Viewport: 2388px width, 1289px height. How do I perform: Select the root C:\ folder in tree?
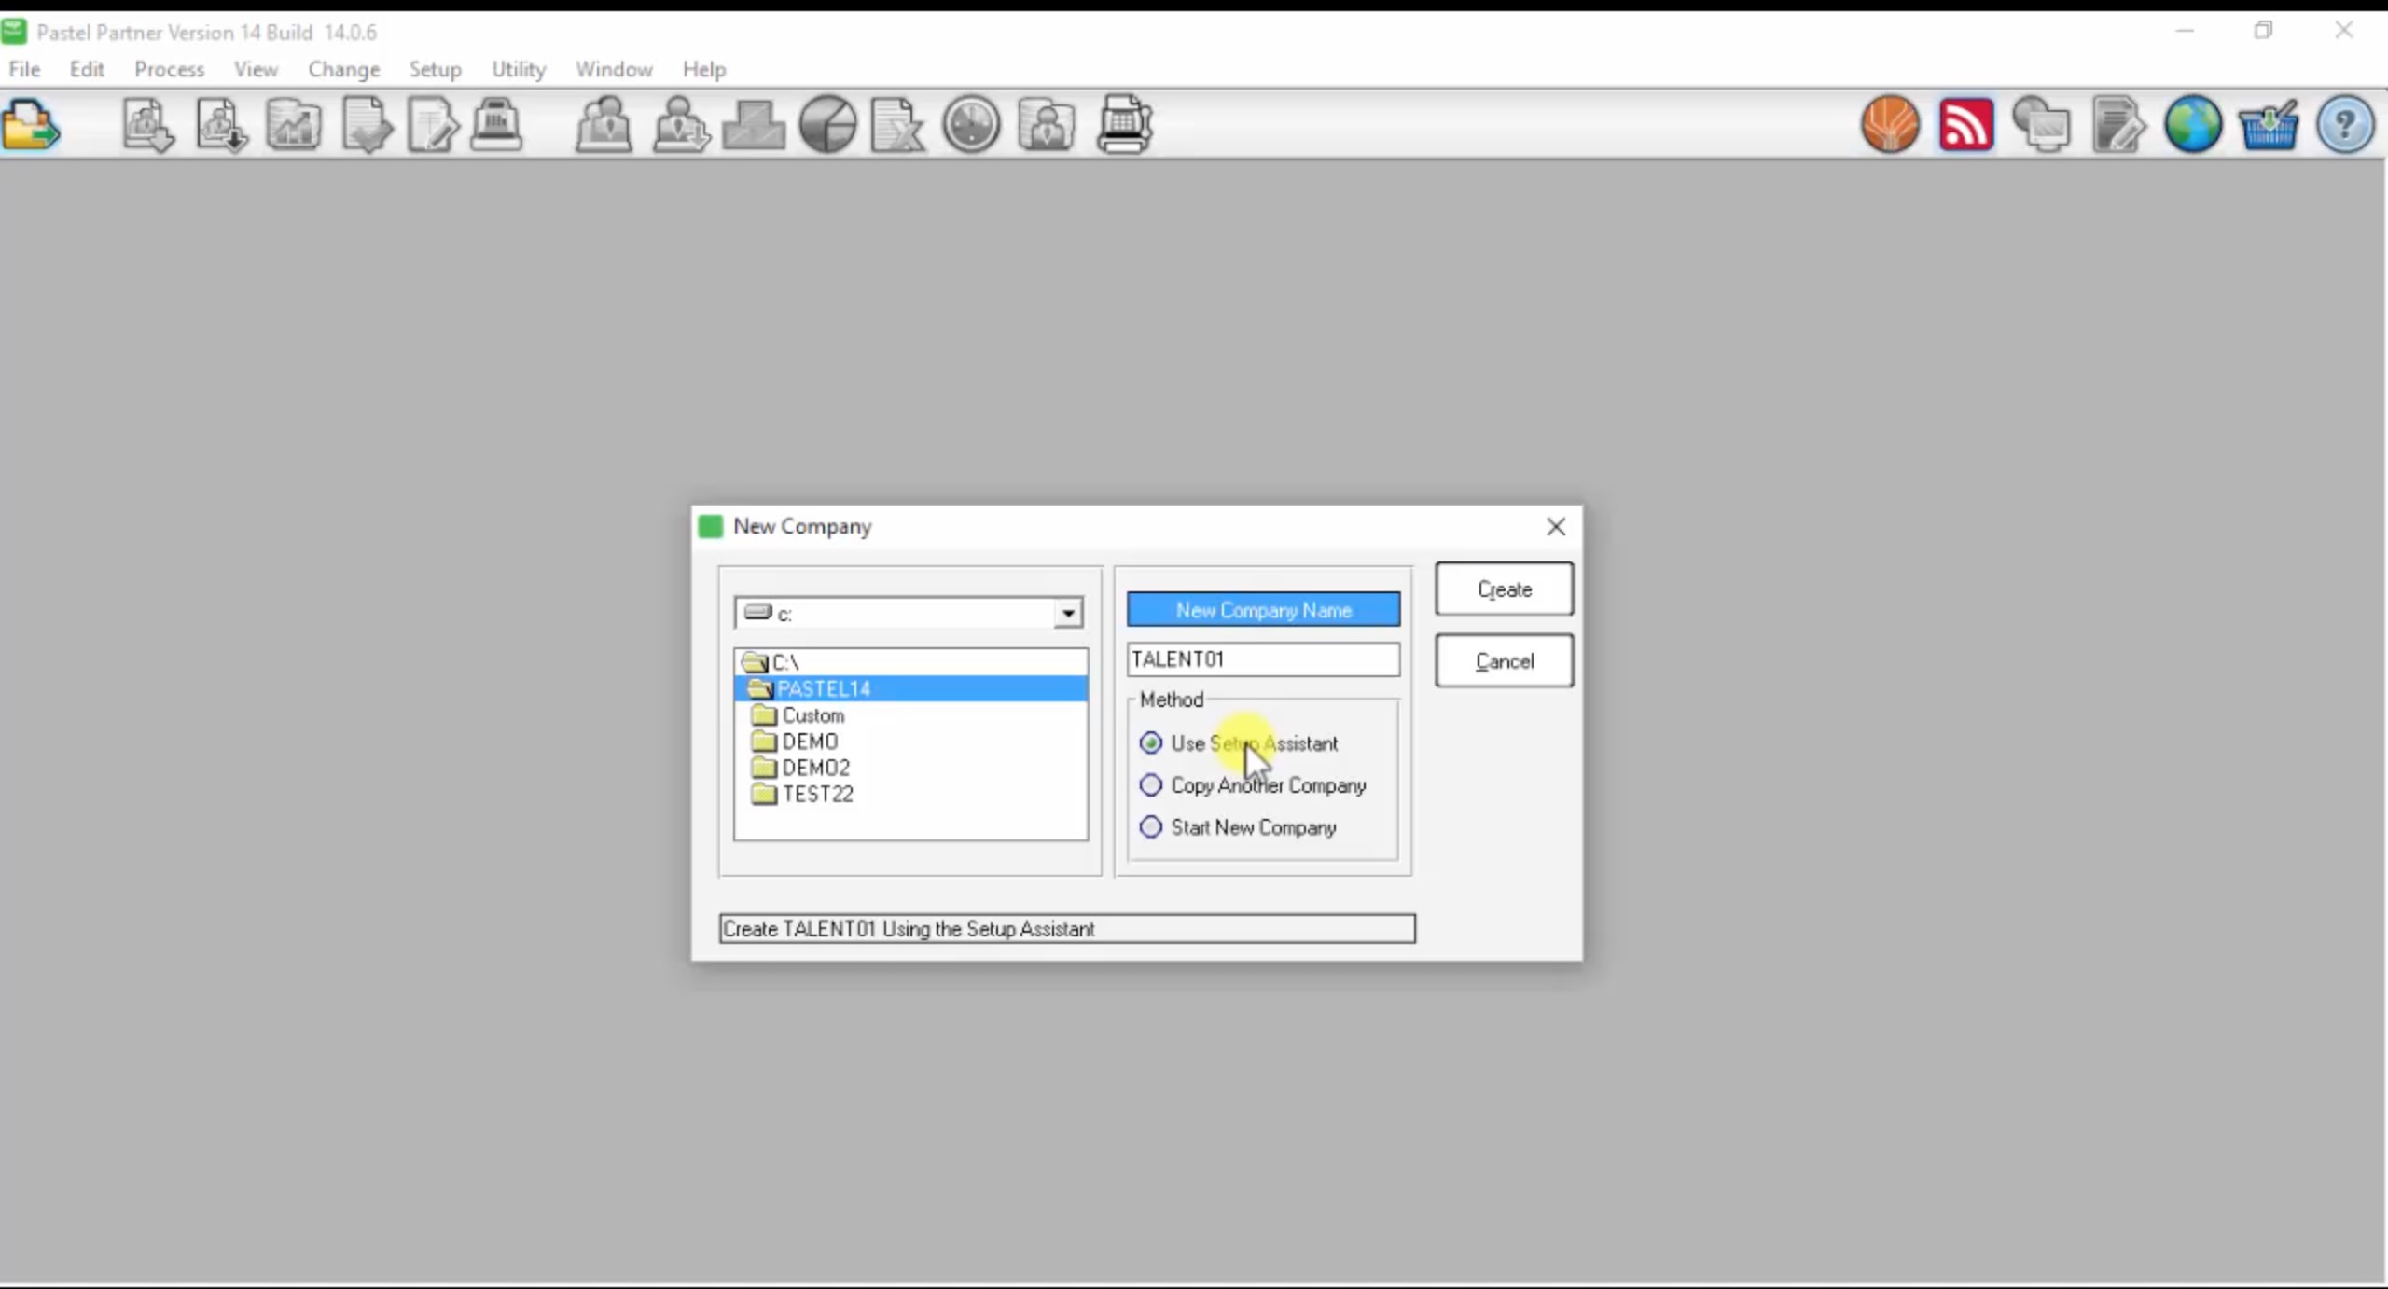(784, 662)
